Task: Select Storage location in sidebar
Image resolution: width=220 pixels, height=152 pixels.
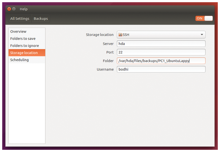Action: 27,53
